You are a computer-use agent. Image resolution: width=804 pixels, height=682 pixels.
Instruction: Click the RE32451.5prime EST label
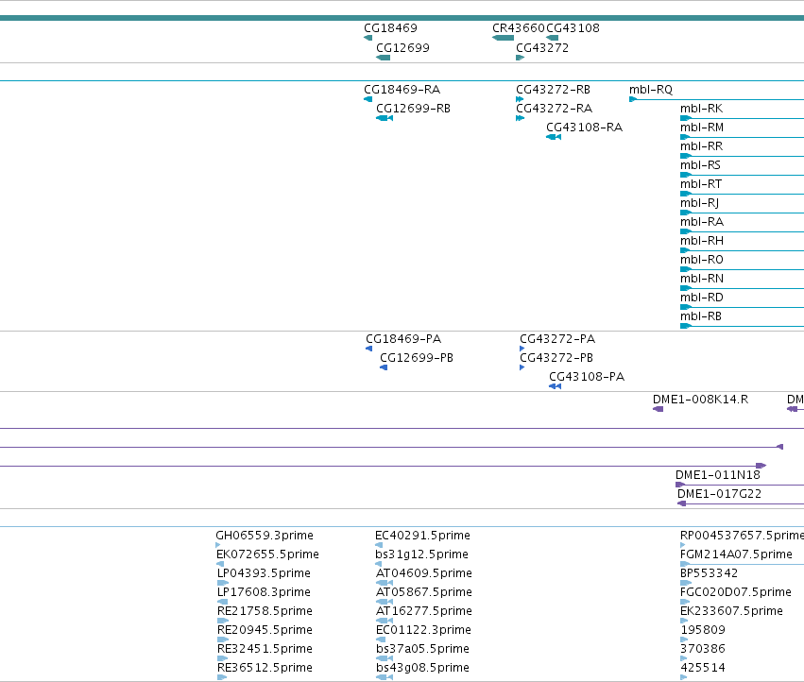pyautogui.click(x=265, y=649)
